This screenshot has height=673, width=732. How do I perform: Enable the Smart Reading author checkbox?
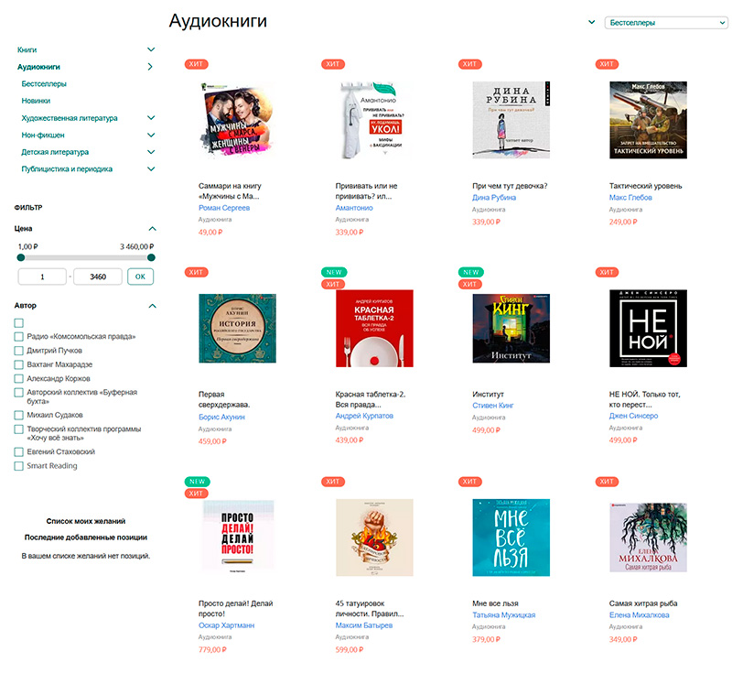coord(19,466)
